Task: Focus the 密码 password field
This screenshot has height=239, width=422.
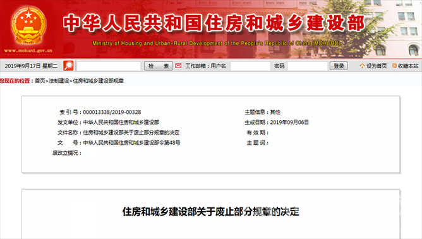Action: point(308,66)
